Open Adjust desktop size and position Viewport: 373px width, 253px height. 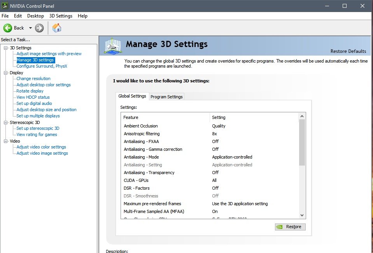46,110
